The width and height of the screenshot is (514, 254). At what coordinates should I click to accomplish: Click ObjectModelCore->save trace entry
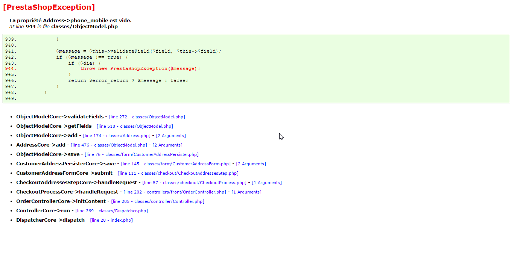[x=48, y=154]
